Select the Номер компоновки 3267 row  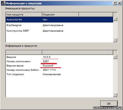[x=59, y=61]
